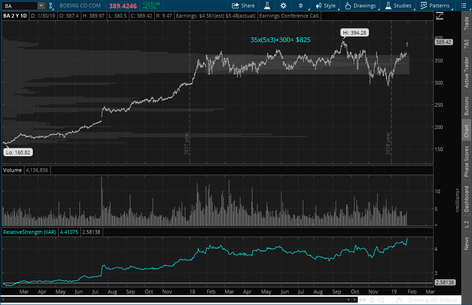
Task: Open chart settings gear icon
Action: click(283, 6)
